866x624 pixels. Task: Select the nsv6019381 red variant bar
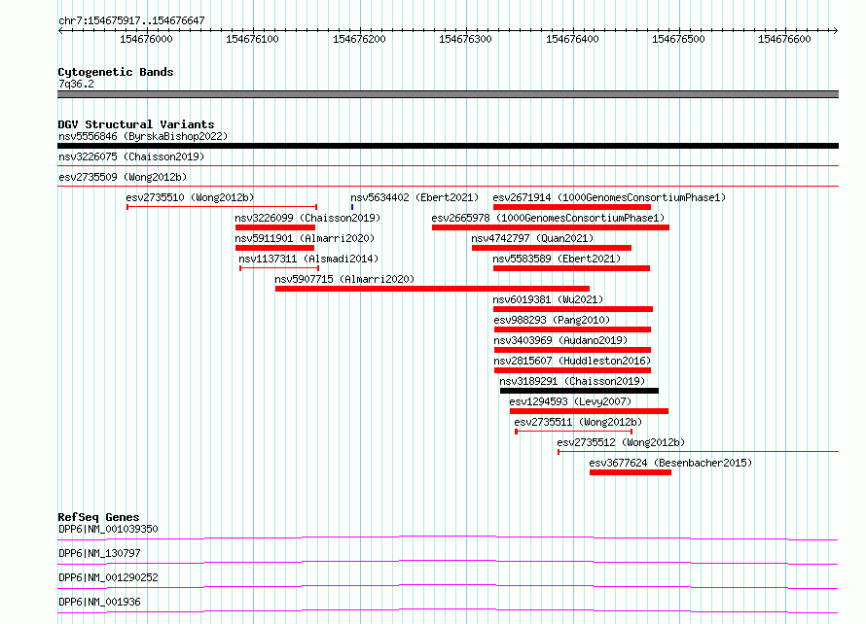point(573,309)
